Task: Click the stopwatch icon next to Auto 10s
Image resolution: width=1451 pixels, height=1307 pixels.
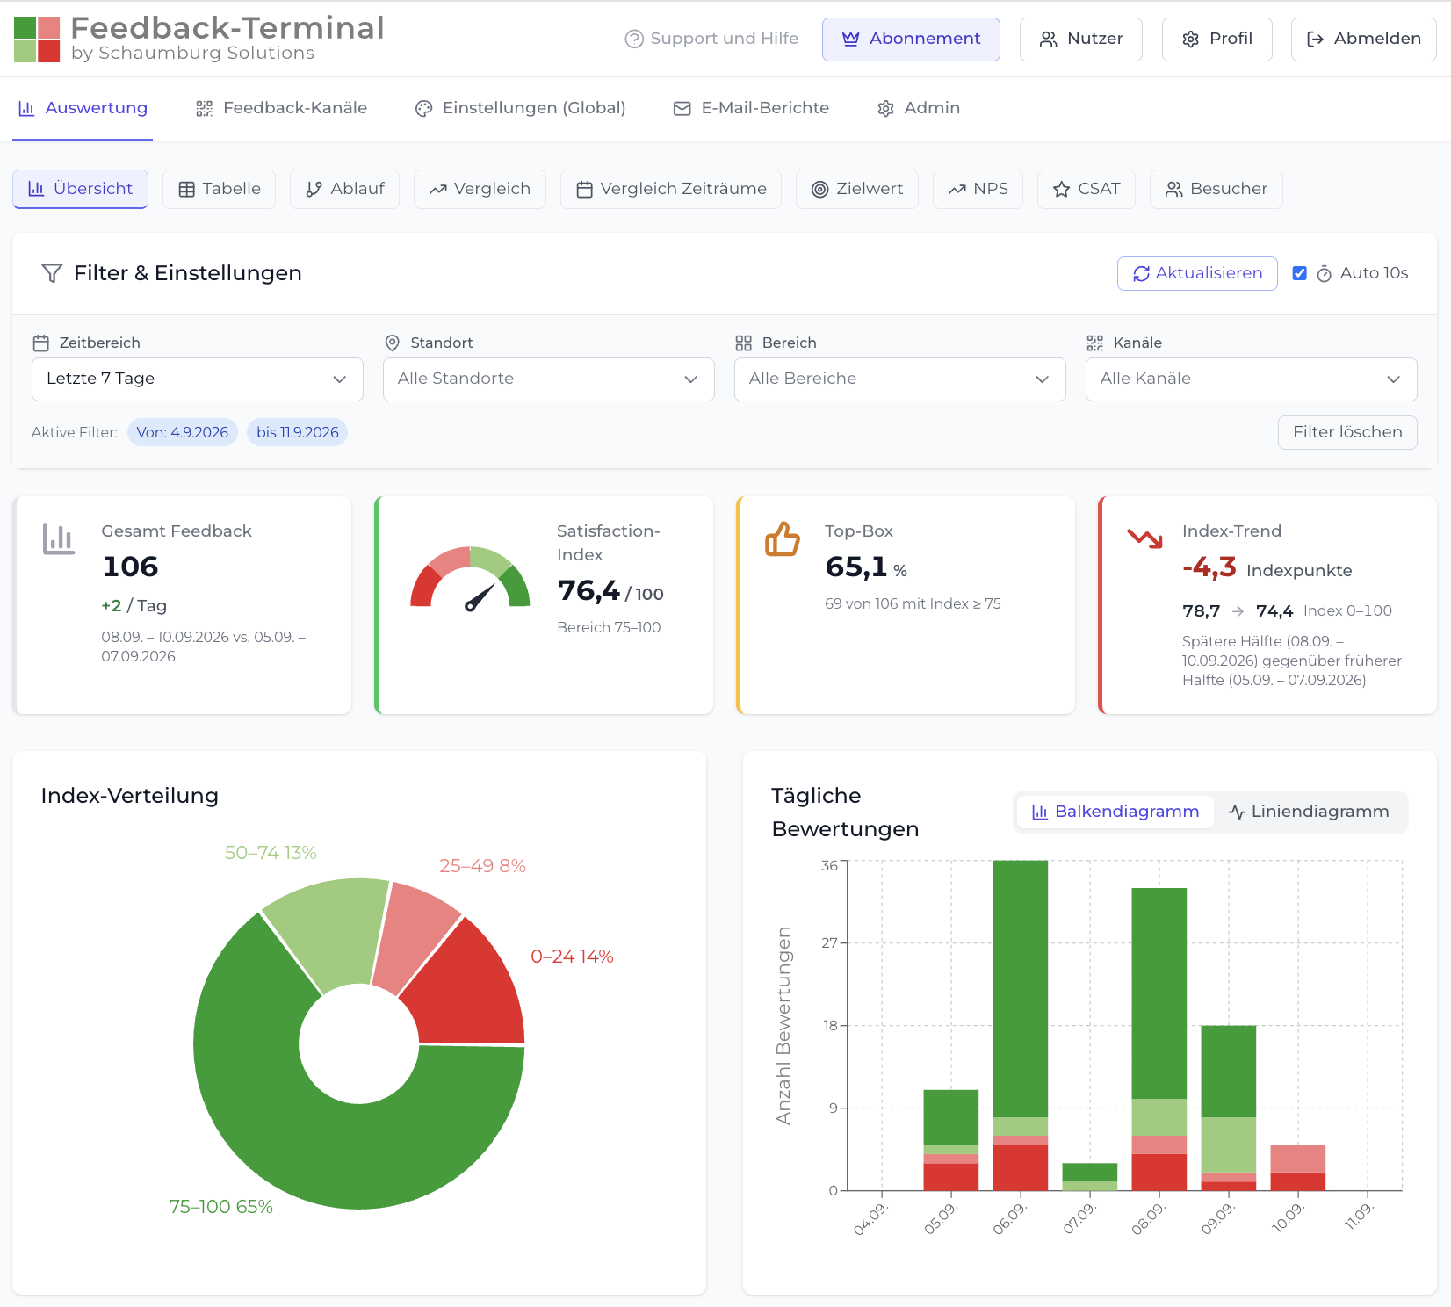Action: [1325, 274]
